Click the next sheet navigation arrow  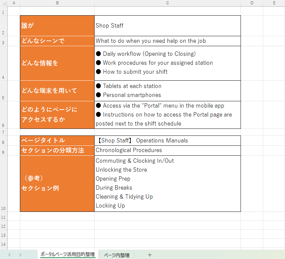pos(20,255)
